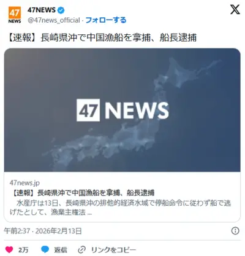Click the 【速報】 tweet headline text
This screenshot has width=245, height=256.
[x=102, y=37]
